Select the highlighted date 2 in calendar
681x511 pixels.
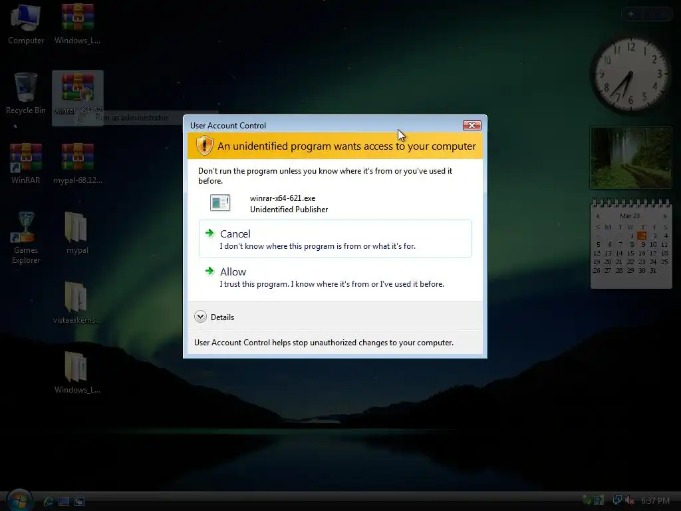tap(642, 236)
